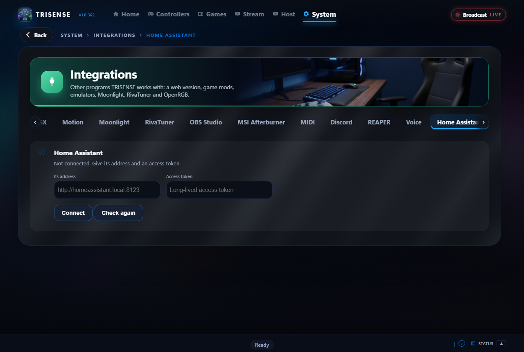Expand the STATUS panel arrow
The height and width of the screenshot is (352, 524).
coord(501,343)
